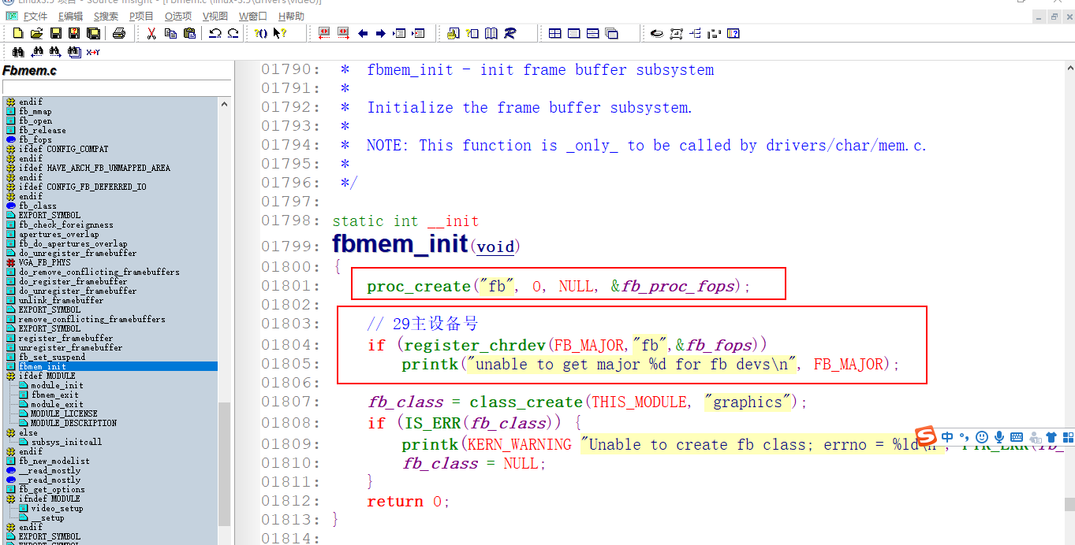Select fb_check_foreignness in symbol list
This screenshot has width=1075, height=545.
(x=65, y=224)
